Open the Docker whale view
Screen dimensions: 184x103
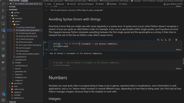[3, 62]
